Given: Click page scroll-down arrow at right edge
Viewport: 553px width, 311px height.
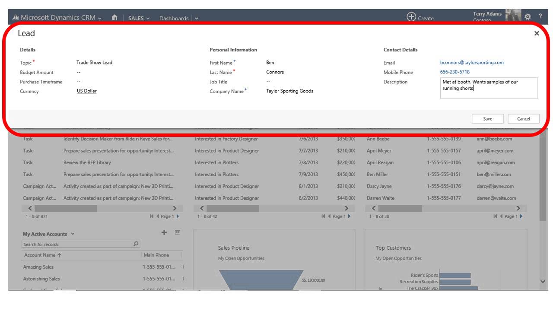Looking at the screenshot, I should tap(543, 281).
